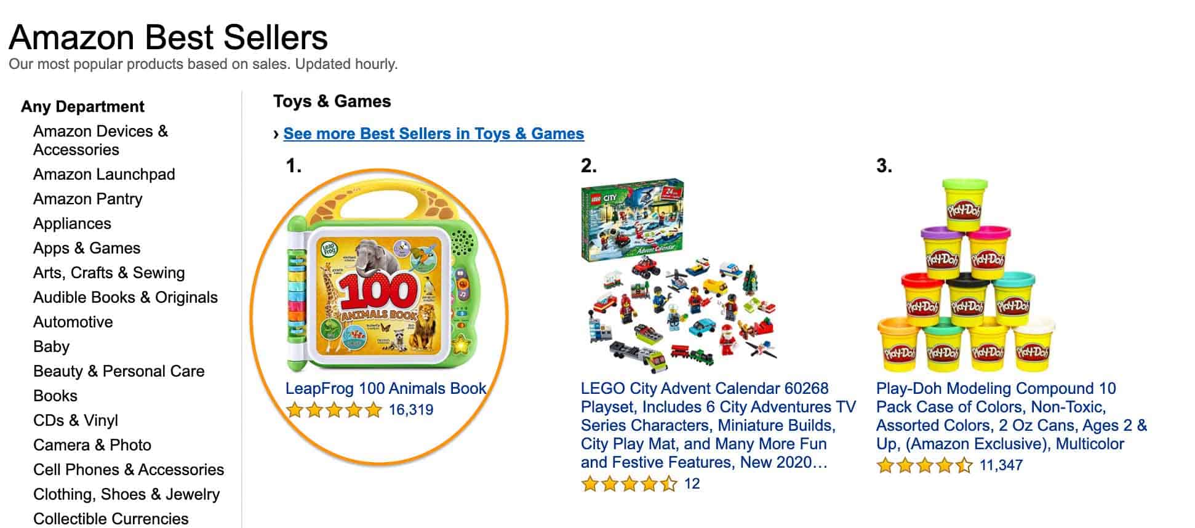
Task: Open See more Best Sellers in Toys & Games
Action: pos(434,134)
